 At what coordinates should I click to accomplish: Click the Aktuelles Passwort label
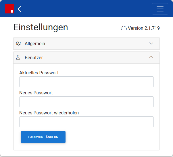tap(39, 73)
